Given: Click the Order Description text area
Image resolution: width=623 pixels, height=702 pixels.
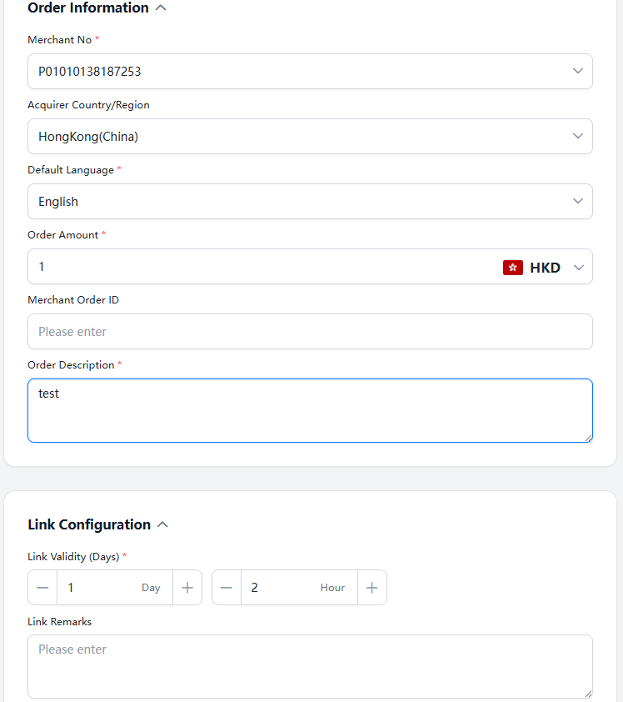Looking at the screenshot, I should (310, 410).
